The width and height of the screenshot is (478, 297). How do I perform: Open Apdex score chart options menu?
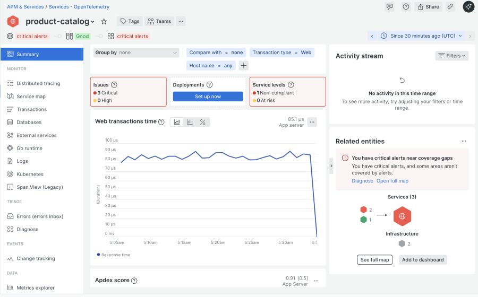point(316,281)
